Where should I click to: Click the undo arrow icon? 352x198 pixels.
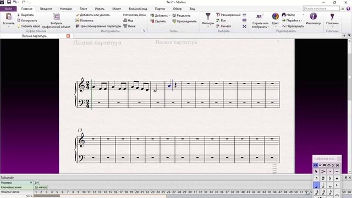pyautogui.click(x=15, y=2)
